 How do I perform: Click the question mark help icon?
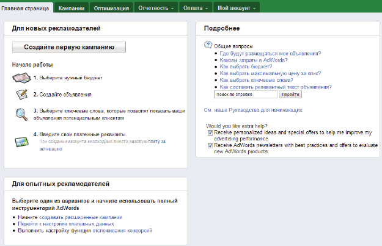pos(208,46)
